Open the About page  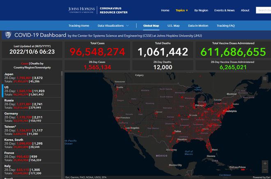point(245,10)
